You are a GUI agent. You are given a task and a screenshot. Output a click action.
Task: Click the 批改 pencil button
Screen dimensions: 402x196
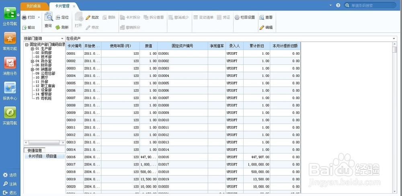pos(92,17)
